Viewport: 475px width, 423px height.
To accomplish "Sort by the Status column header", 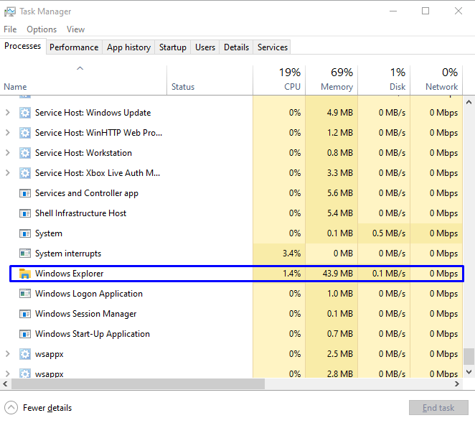I will pos(210,80).
